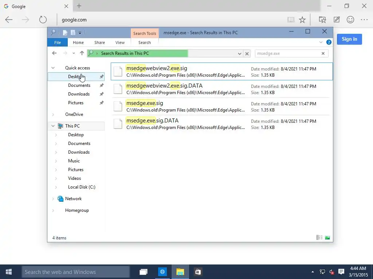Select Videos under This PC
The width and height of the screenshot is (373, 279).
point(74,178)
